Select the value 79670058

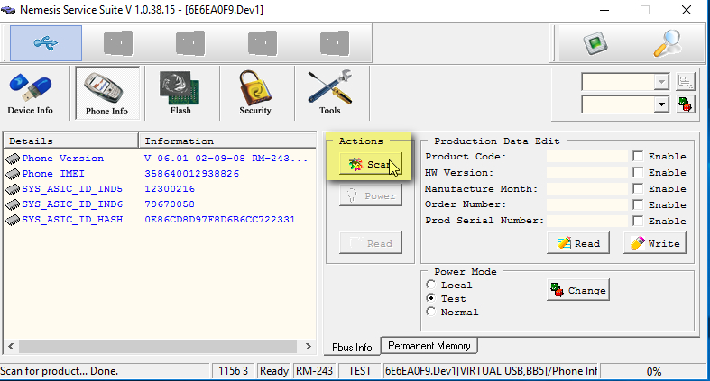170,204
